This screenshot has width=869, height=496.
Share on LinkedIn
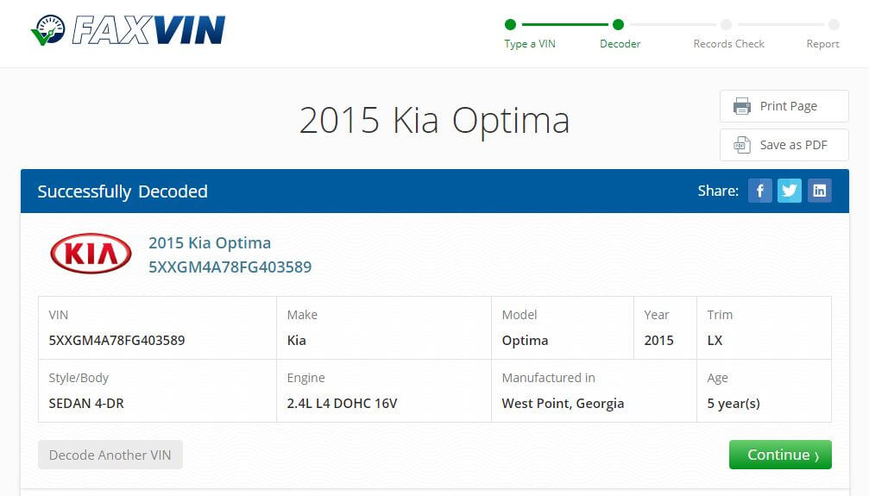tap(819, 191)
